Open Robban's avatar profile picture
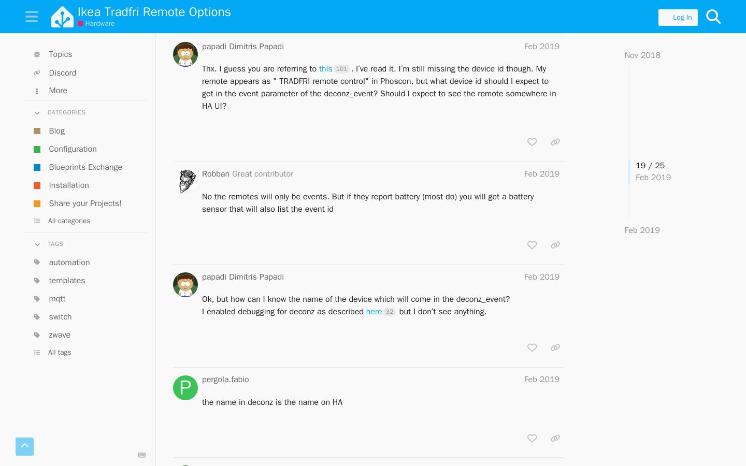 tap(185, 182)
